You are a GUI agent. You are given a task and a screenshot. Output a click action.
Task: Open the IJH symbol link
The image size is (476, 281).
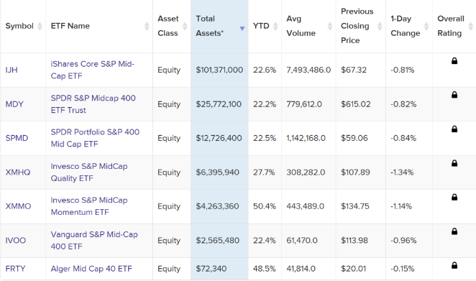coord(12,70)
